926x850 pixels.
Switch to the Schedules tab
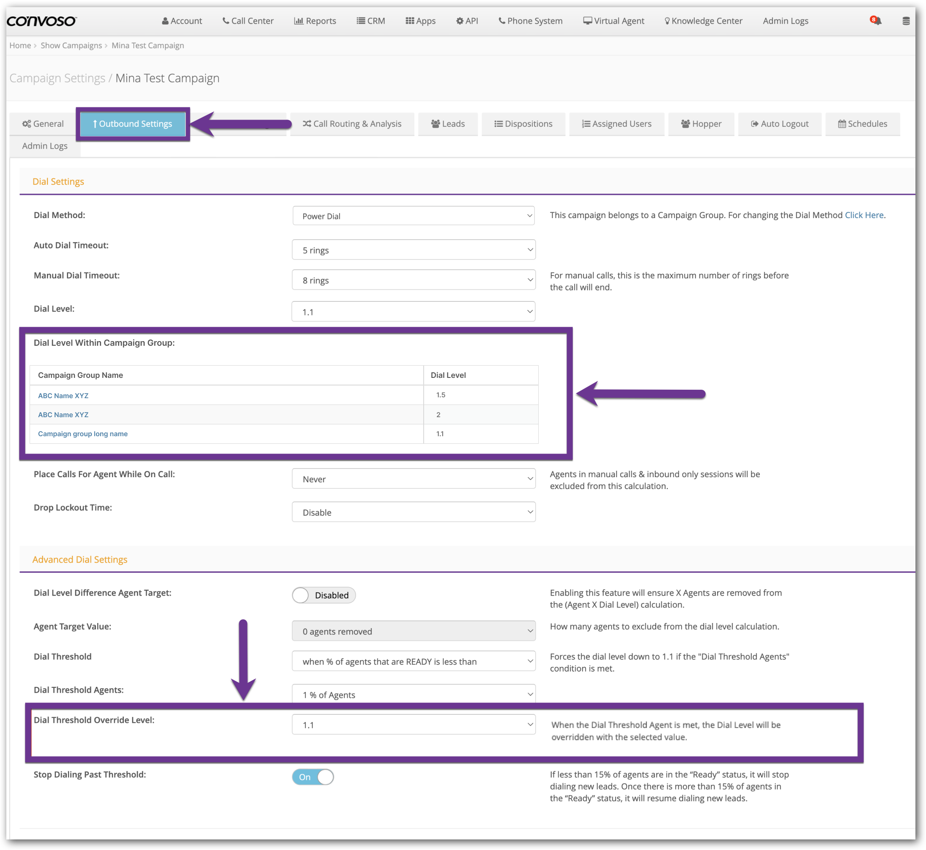click(x=862, y=124)
